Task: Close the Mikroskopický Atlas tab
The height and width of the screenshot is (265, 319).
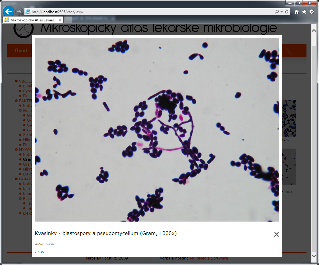Action: [x=60, y=20]
